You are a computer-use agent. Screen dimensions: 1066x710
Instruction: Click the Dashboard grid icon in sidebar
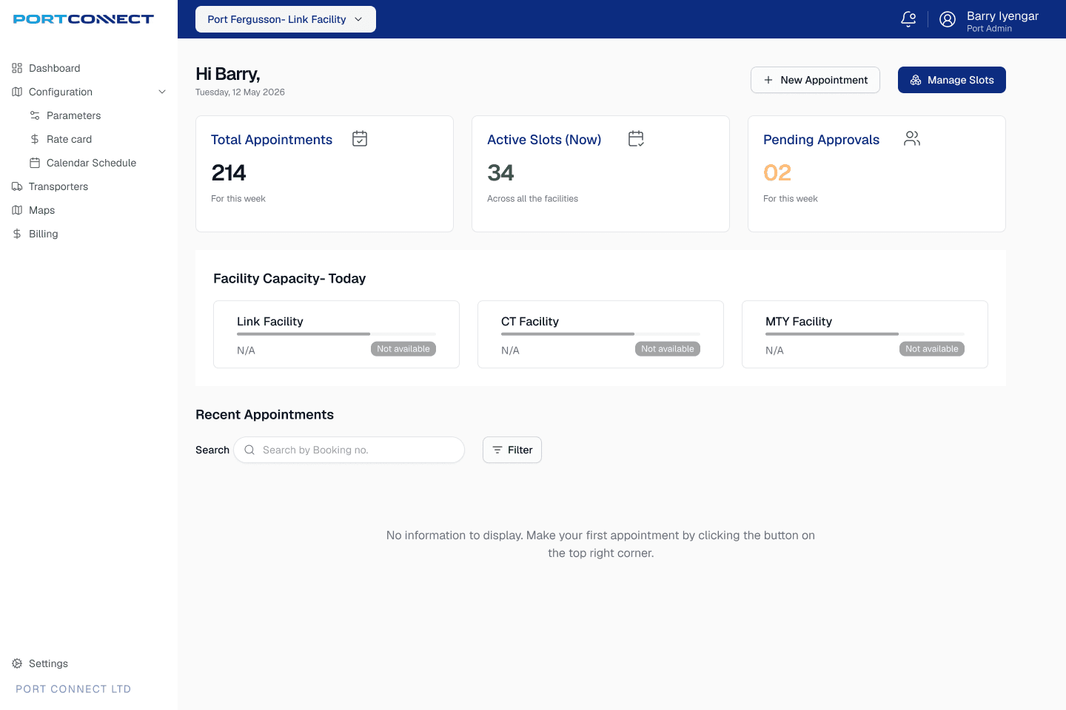[17, 68]
